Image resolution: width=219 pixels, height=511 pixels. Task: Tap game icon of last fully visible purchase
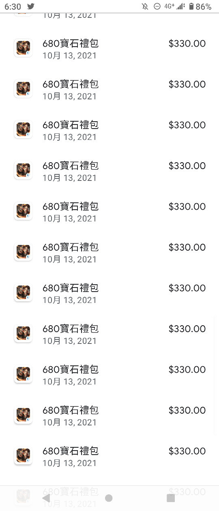(23, 456)
